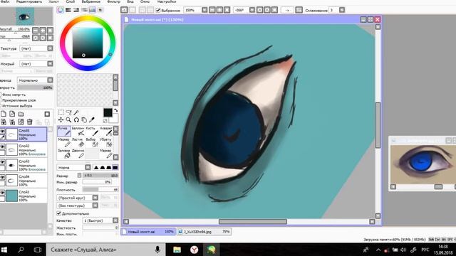Select the Убрать deselect pen tool

click(106, 142)
